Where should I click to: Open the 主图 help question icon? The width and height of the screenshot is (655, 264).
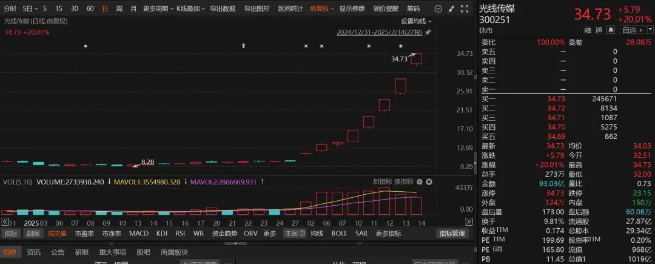click(x=303, y=234)
